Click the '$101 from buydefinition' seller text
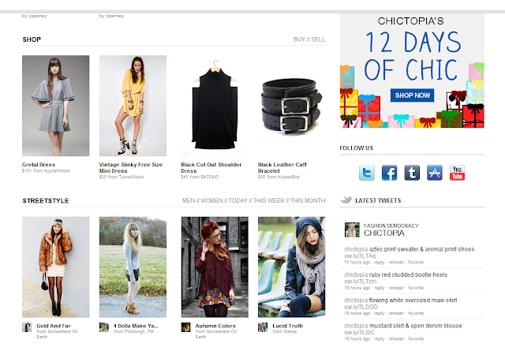This screenshot has width=505, height=347. (x=46, y=170)
